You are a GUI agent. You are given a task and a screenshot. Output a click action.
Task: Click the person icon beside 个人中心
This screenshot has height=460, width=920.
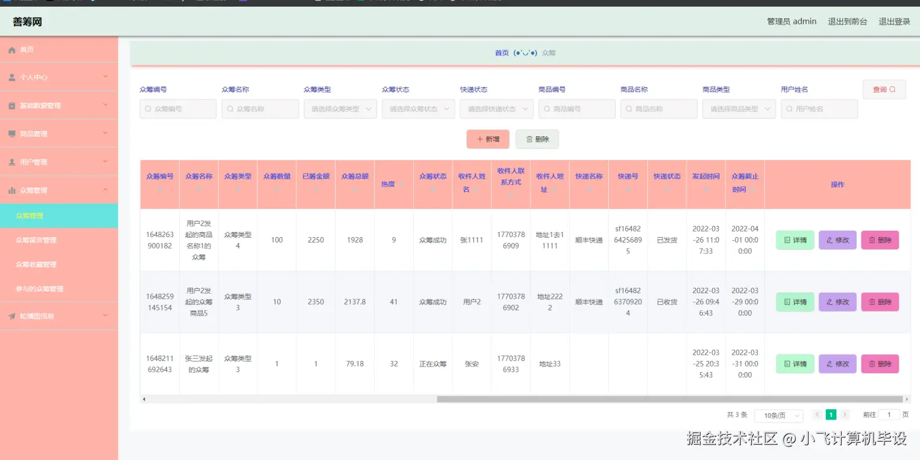coord(12,78)
